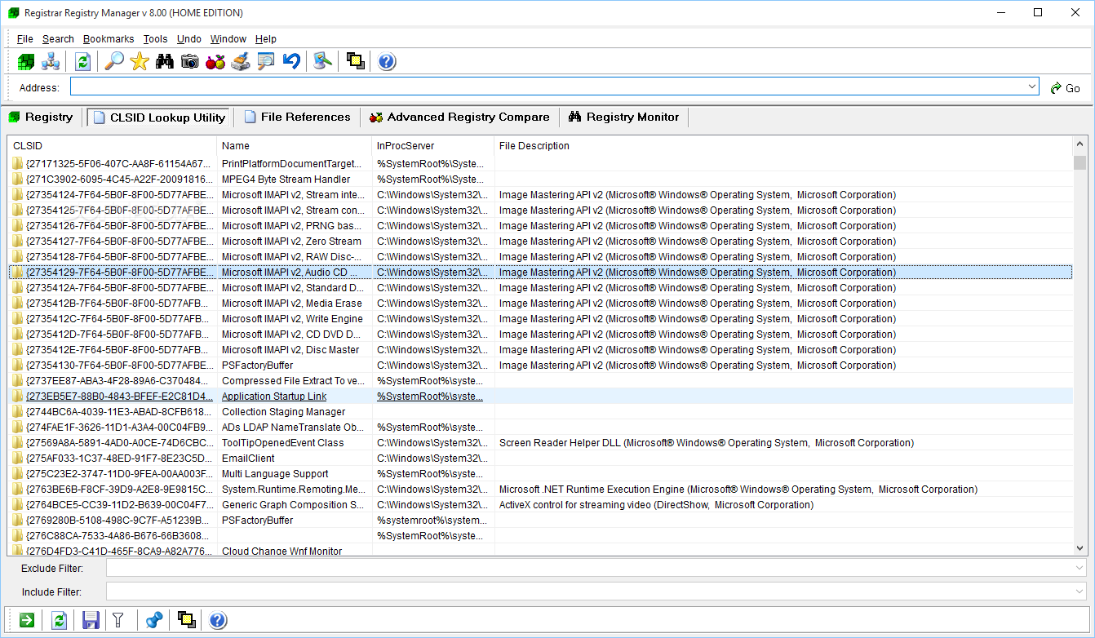The width and height of the screenshot is (1095, 638).
Task: Switch to the File References tab
Action: point(297,117)
